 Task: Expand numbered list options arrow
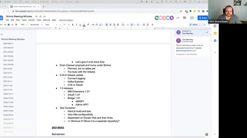(140, 25)
